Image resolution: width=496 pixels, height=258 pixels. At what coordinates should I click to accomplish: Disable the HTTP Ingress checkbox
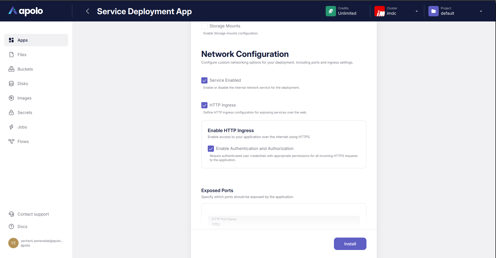tap(204, 105)
